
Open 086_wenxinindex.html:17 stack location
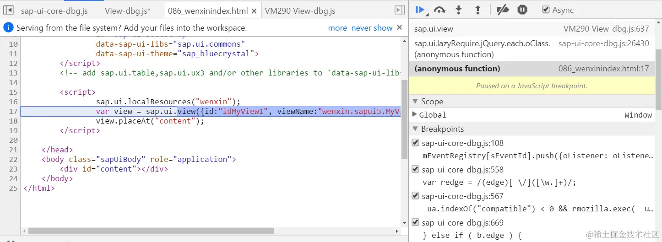tap(604, 69)
